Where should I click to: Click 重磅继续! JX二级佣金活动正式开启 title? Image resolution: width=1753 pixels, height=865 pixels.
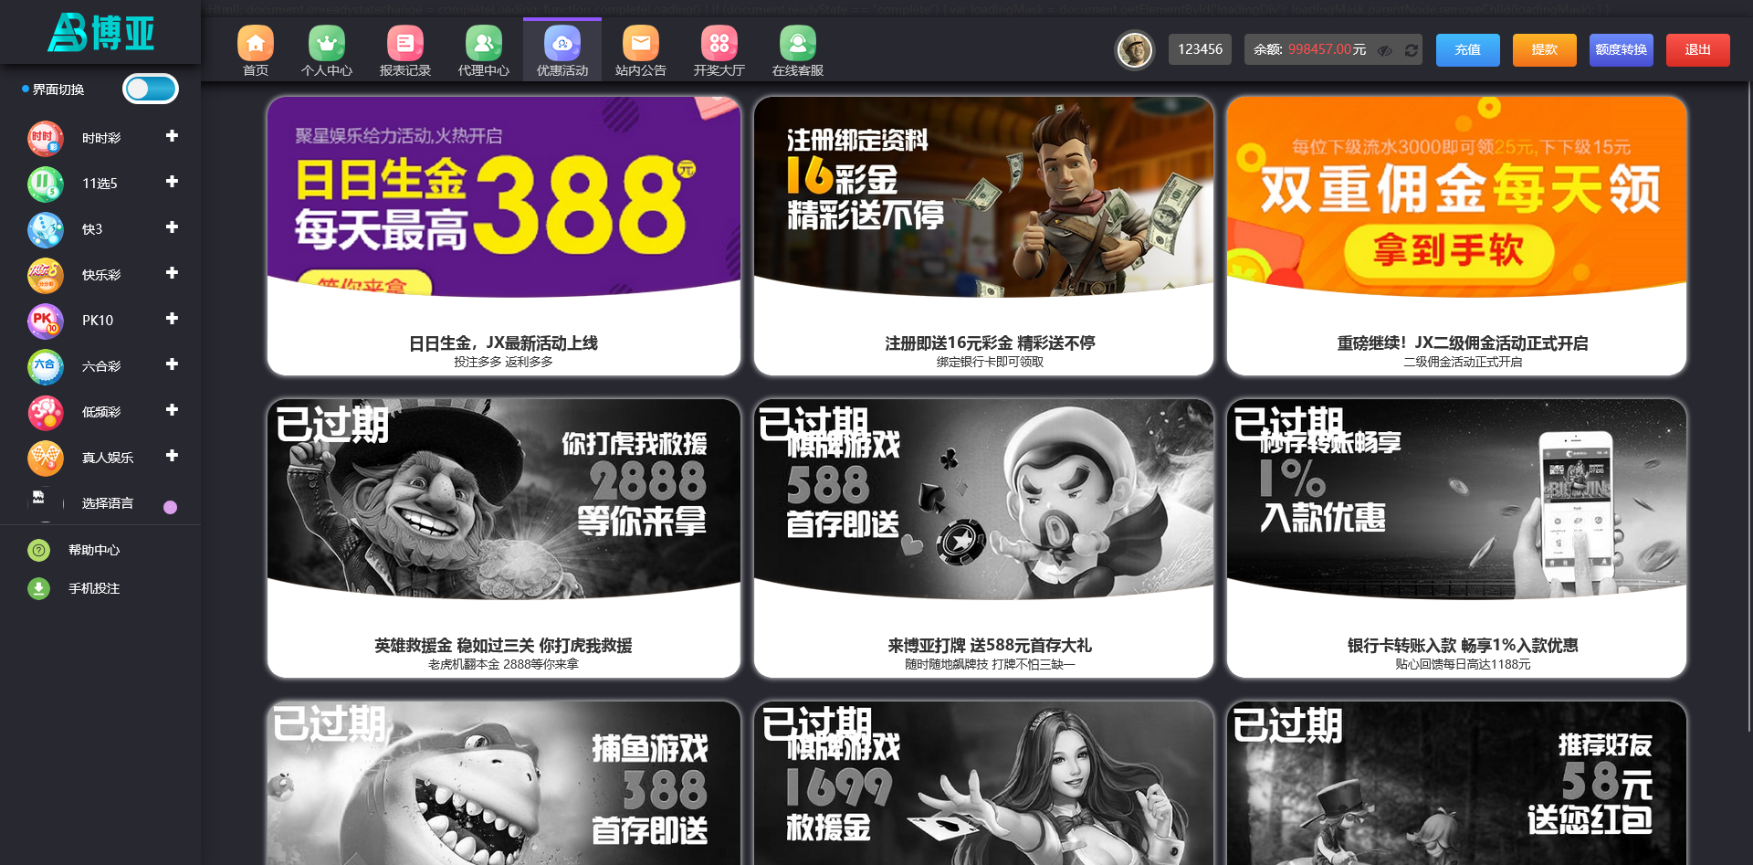tap(1463, 343)
